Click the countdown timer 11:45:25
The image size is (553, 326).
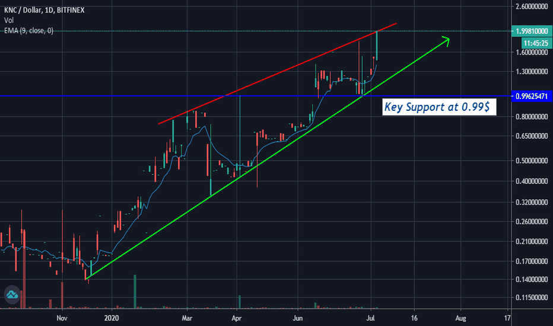click(536, 43)
